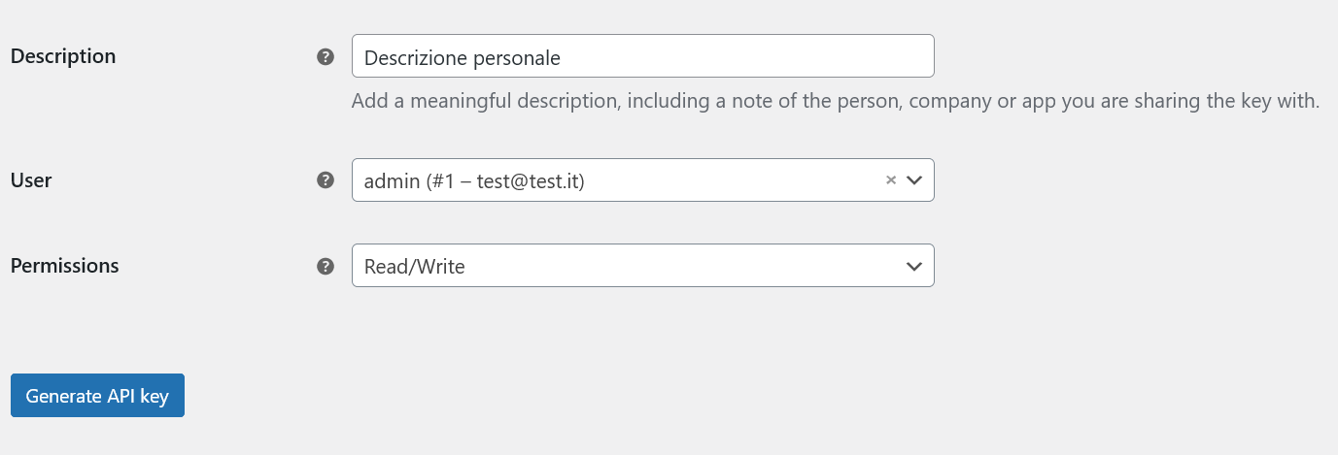Click the "admin (#1" text in the User selector
Screen dimensions: 1338x455
click(408, 180)
